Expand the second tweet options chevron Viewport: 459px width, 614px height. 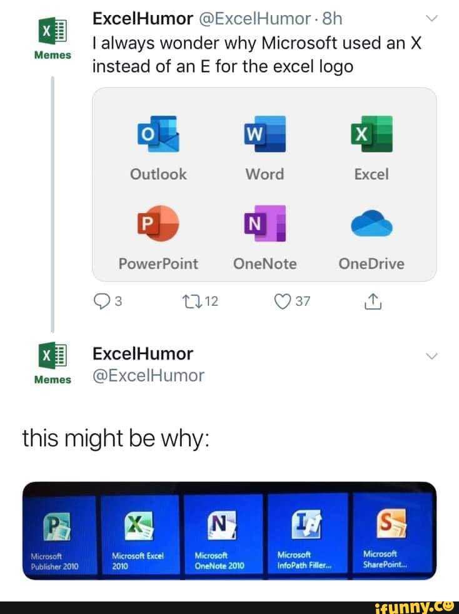click(431, 354)
